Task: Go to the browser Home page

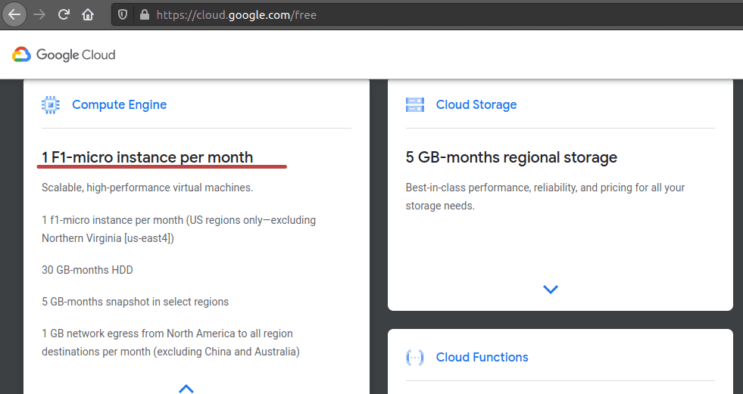Action: pos(88,14)
